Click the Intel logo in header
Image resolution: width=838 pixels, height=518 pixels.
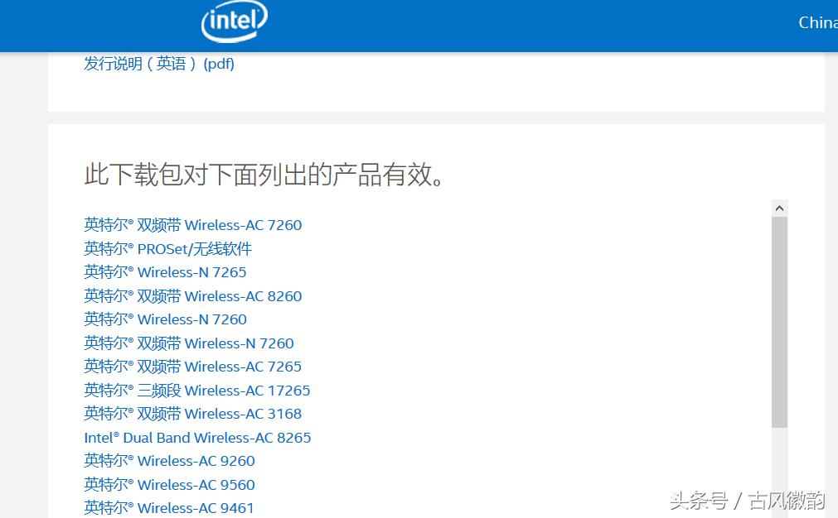pos(234,22)
